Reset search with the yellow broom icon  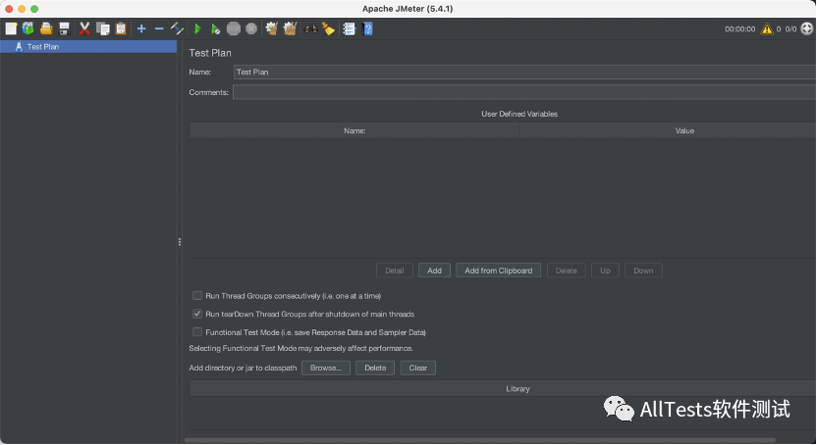tap(328, 28)
